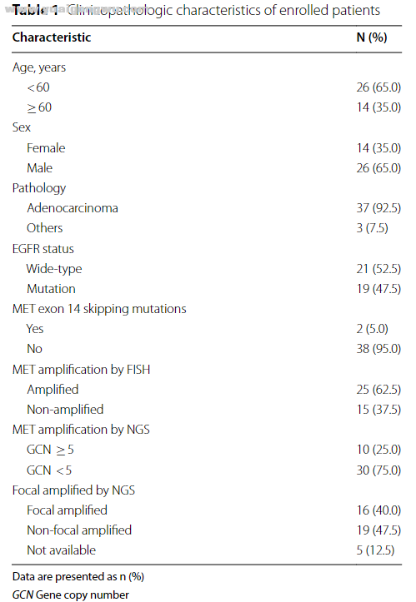Viewport: 416px width, 602px height.
Task: Select the Not available row label
Action: 61,550
